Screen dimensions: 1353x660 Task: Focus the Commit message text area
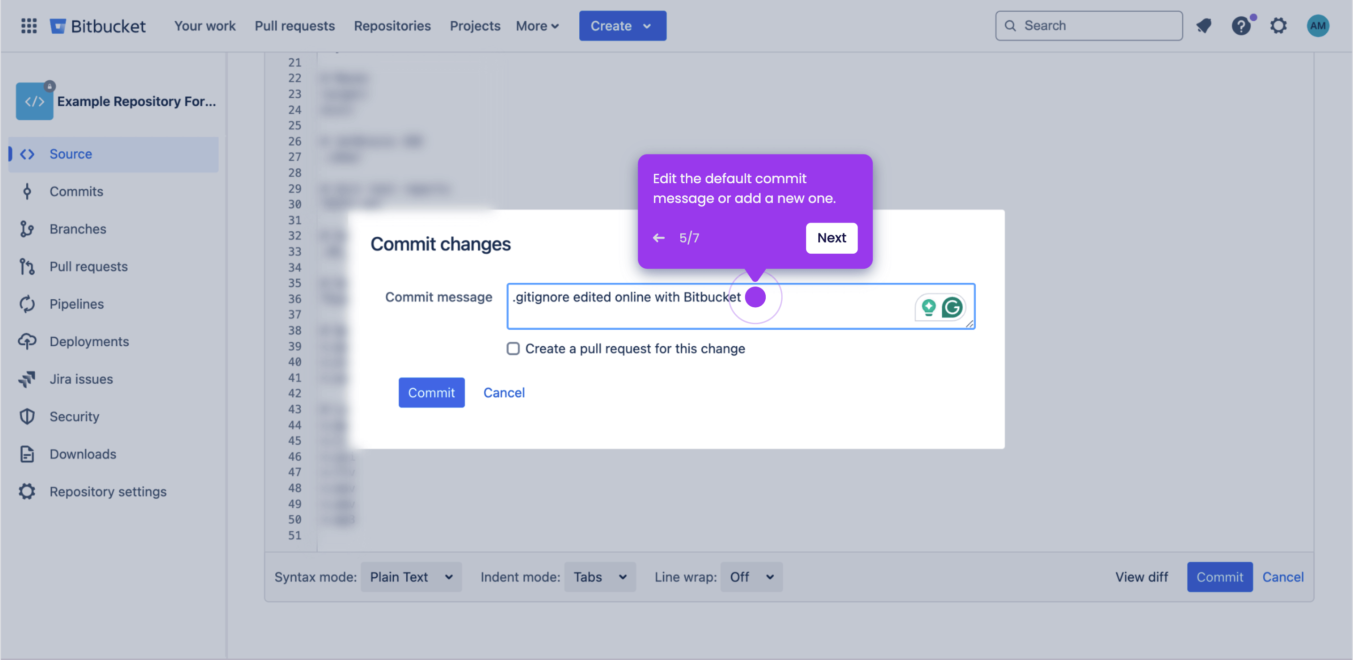pos(740,307)
